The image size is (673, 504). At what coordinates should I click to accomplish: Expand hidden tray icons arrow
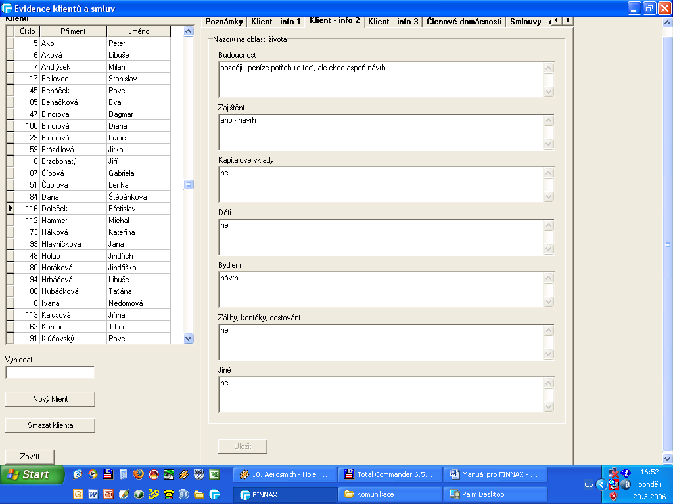point(601,485)
